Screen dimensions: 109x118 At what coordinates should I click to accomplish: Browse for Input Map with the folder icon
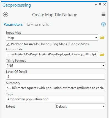(x=102, y=38)
